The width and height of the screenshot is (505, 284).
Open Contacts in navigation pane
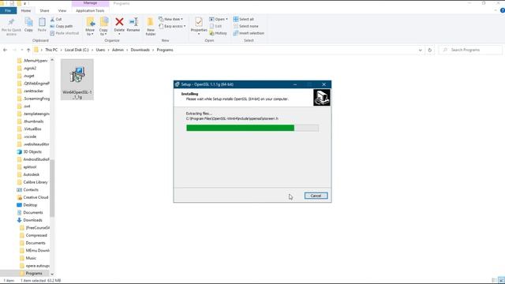click(31, 190)
